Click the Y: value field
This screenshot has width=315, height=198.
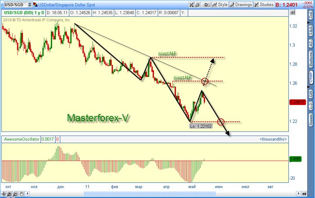184,13
